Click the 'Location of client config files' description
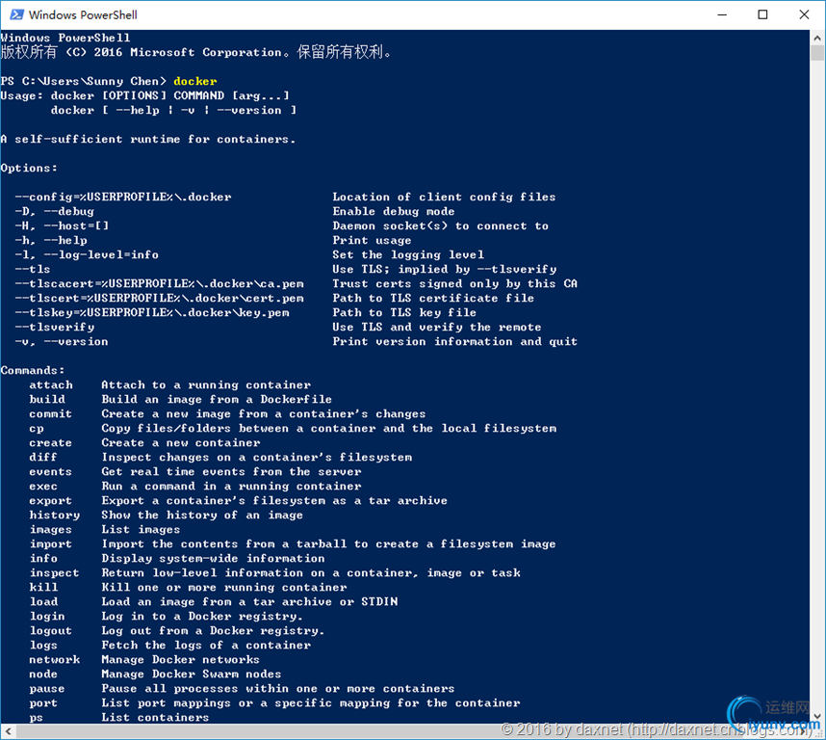The width and height of the screenshot is (826, 740). pyautogui.click(x=444, y=198)
